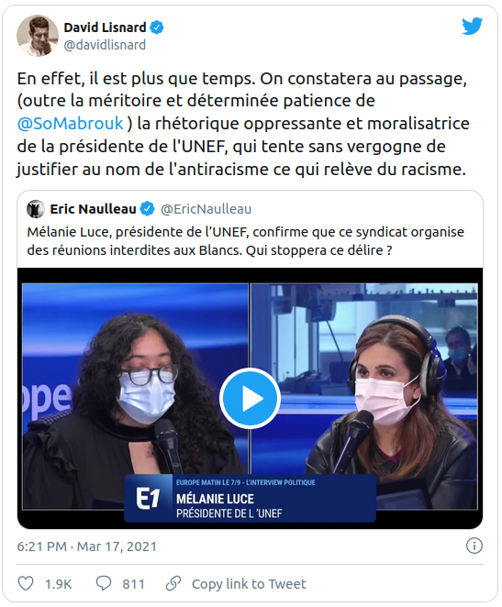The image size is (502, 607).
Task: Click Eric Naulleau's verified badge
Action: pos(147,209)
